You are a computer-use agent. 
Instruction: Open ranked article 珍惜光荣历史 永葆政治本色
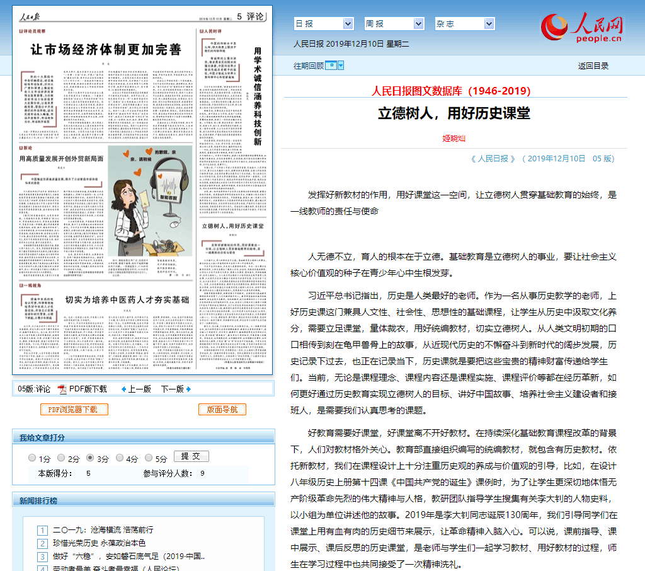(99, 543)
